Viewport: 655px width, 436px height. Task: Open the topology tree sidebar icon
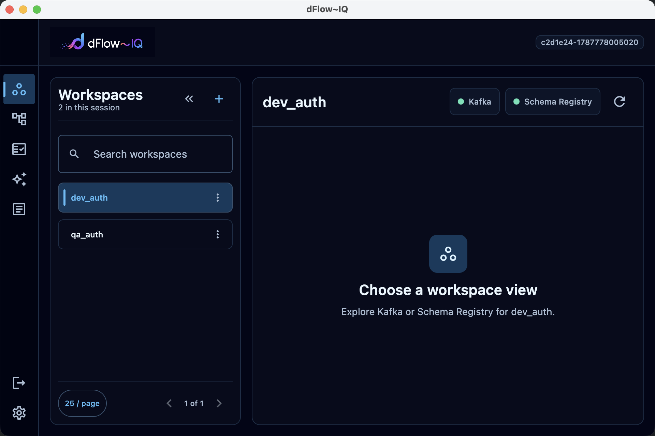coord(19,119)
